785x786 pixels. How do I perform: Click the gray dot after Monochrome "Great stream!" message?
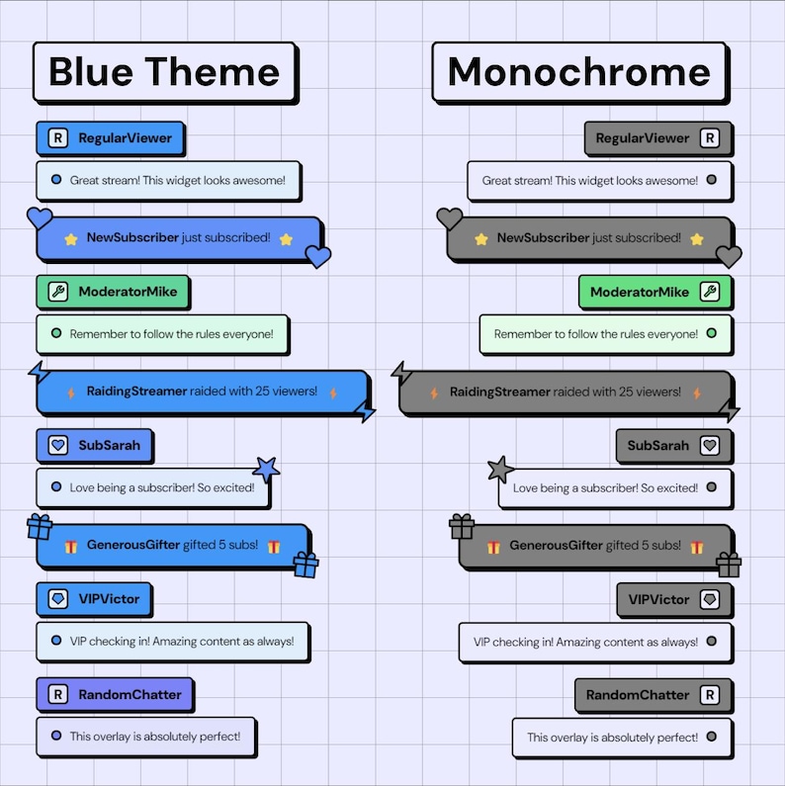pos(711,180)
